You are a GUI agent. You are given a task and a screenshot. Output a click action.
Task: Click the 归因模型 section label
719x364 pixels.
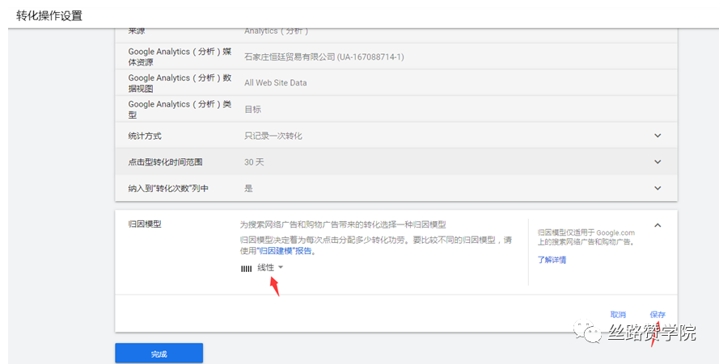(x=145, y=224)
